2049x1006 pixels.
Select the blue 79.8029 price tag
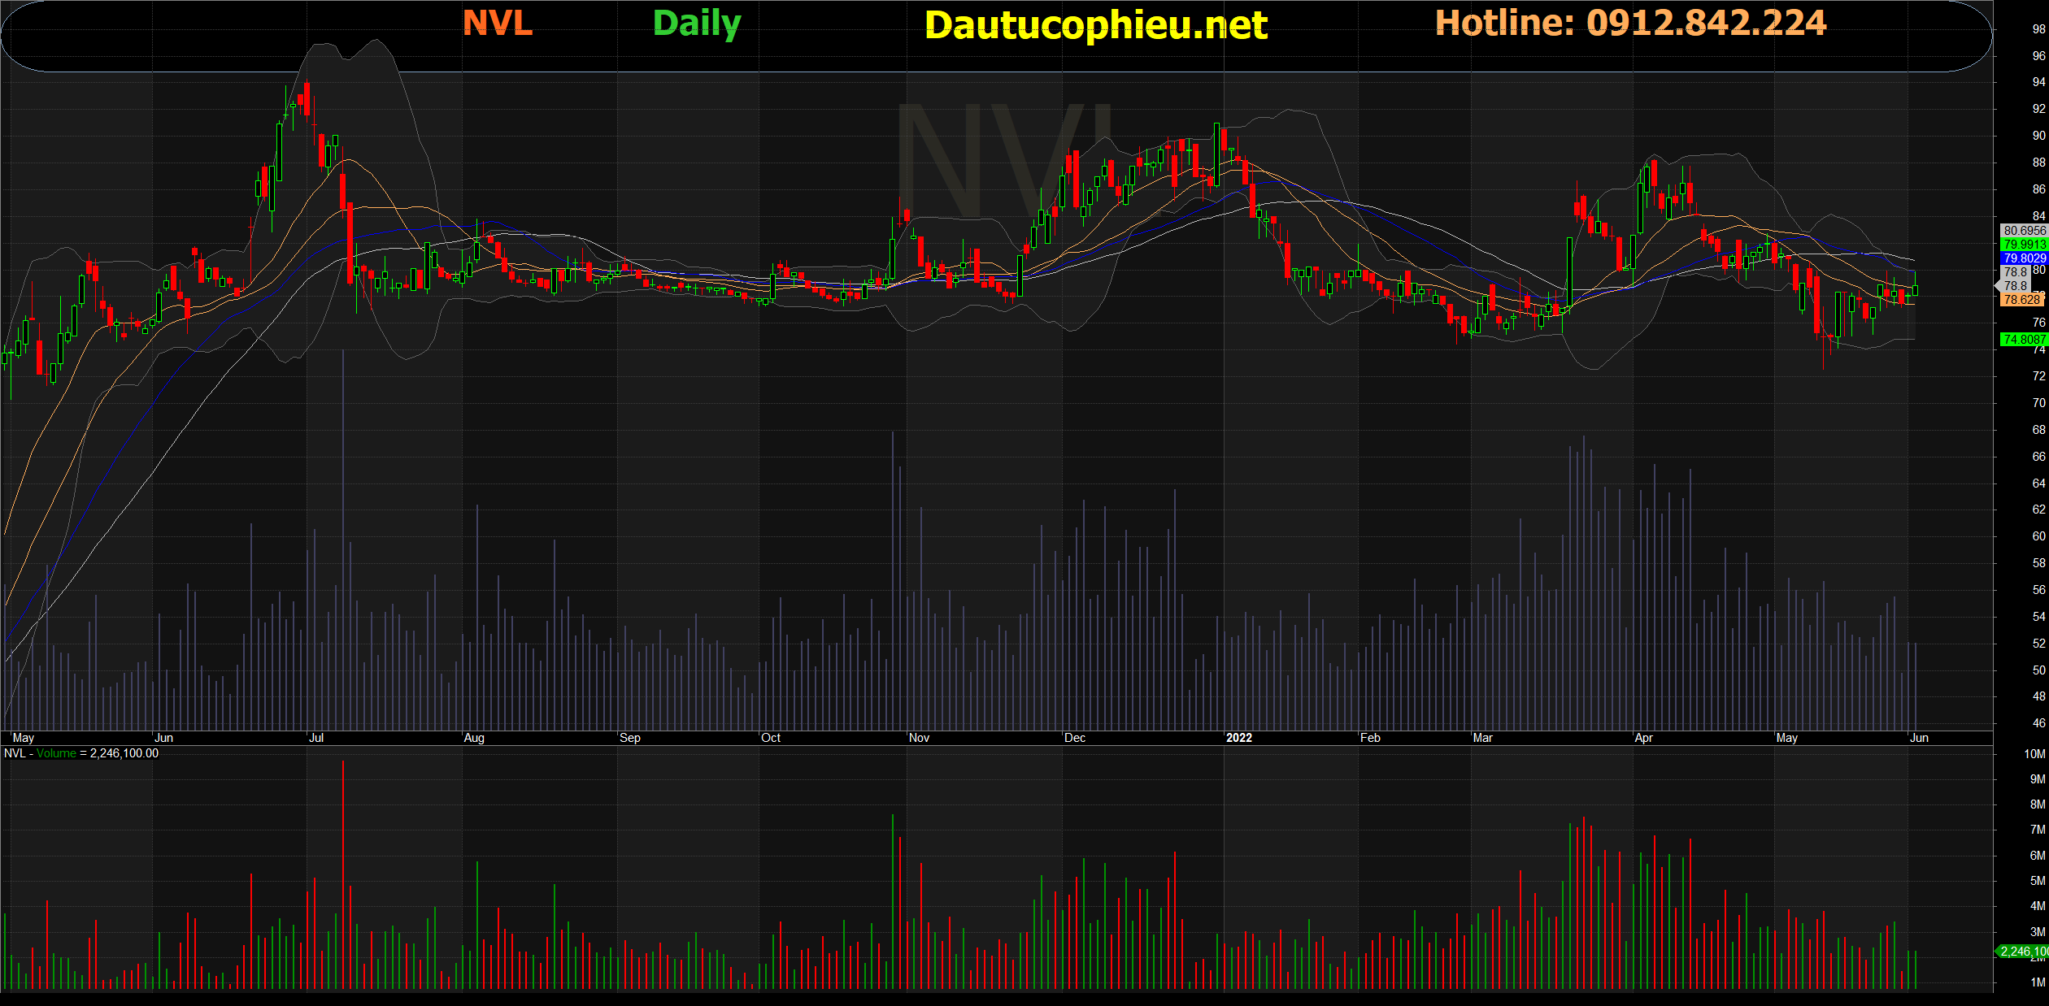point(2024,258)
